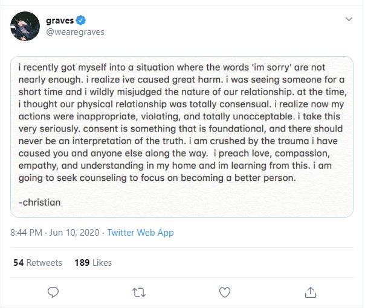Open the graves display name
The image size is (365, 308).
(x=59, y=19)
